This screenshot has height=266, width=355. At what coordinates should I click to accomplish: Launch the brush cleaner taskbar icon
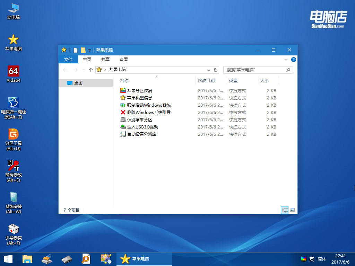(47, 259)
